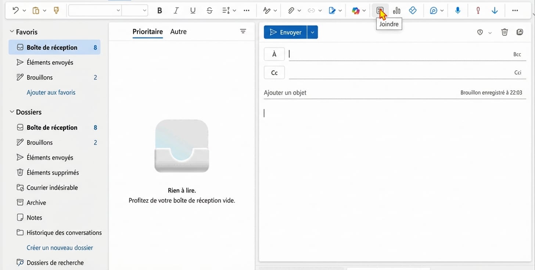Start dictation with the microphone icon

[x=457, y=11]
